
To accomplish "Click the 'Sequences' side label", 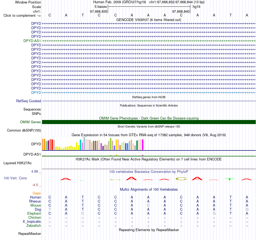I will pos(32,109).
